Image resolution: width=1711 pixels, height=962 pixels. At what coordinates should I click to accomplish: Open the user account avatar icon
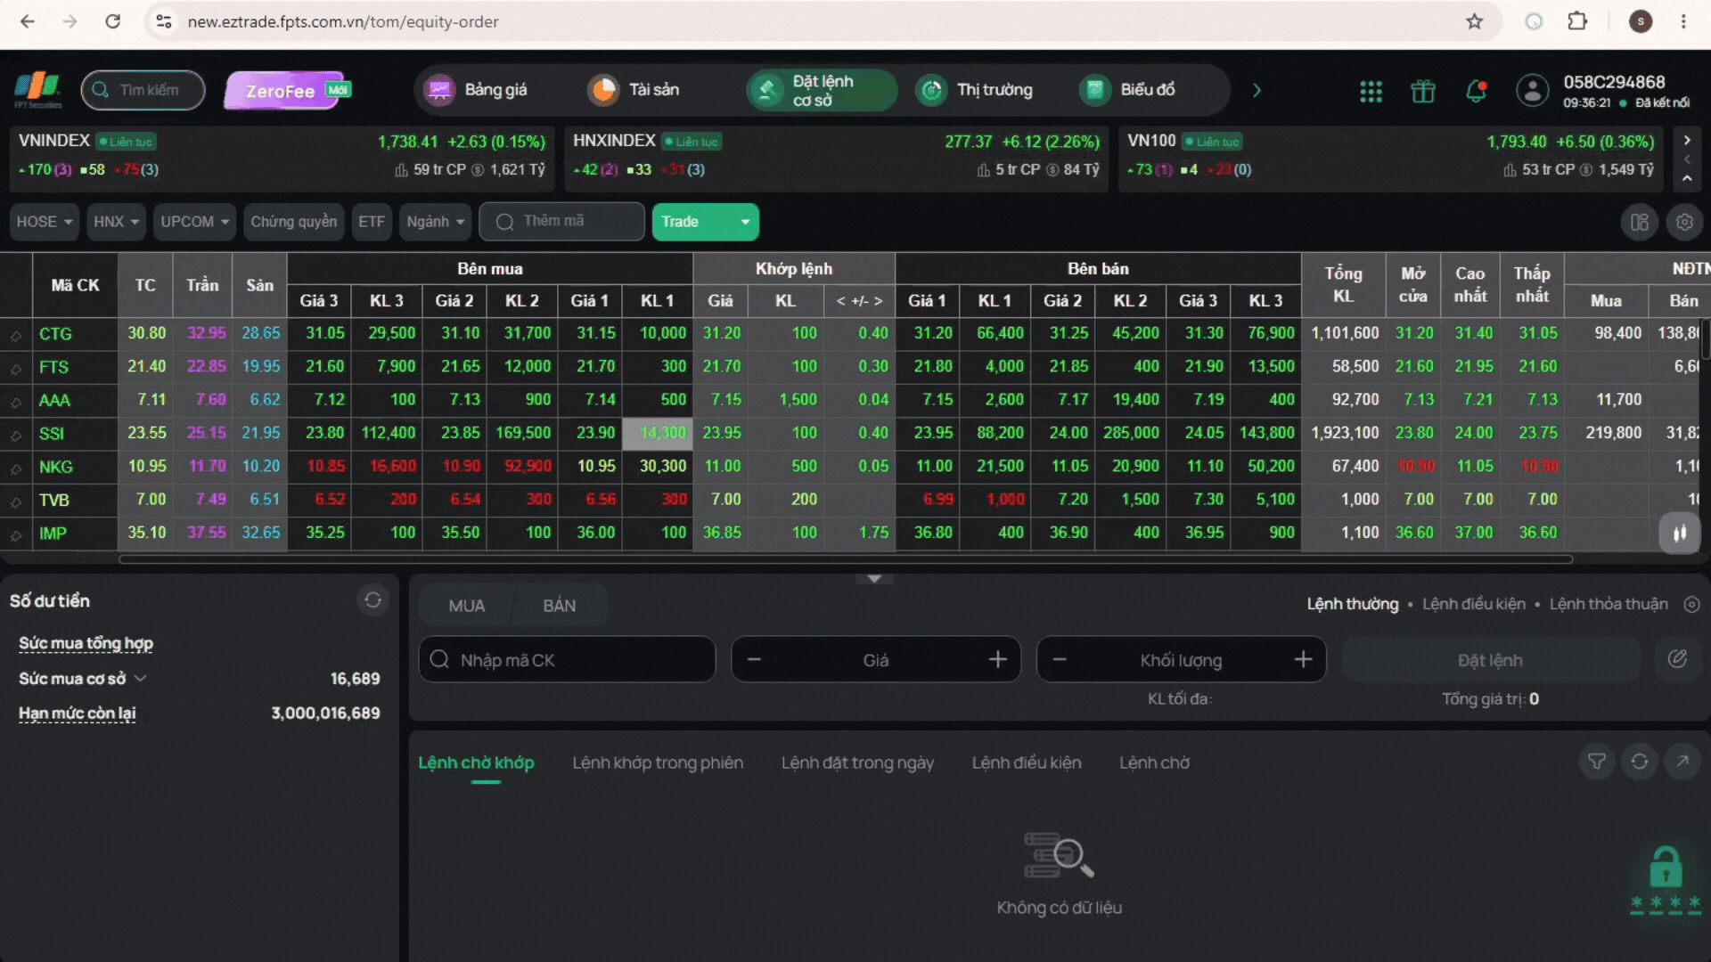[1533, 91]
